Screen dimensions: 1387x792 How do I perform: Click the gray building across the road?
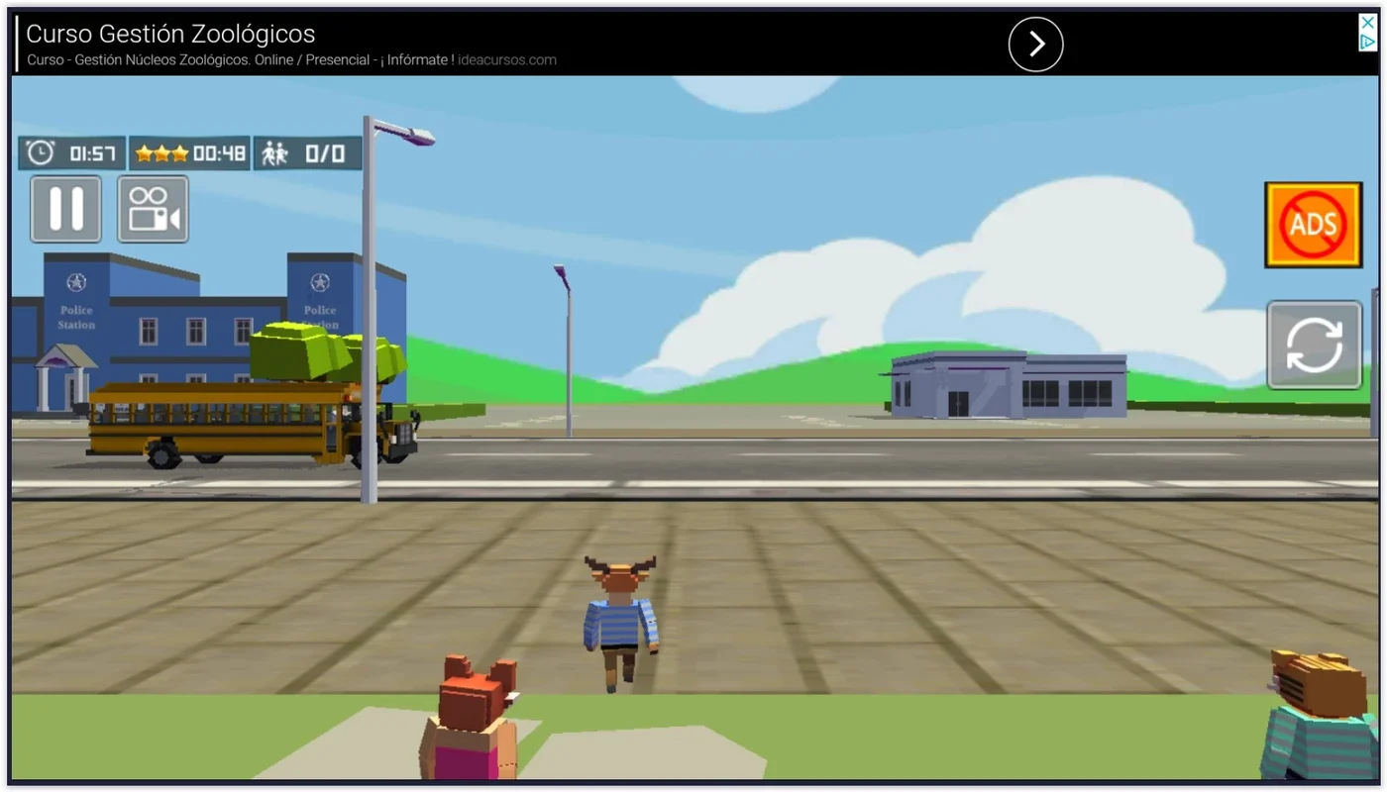pos(1006,384)
